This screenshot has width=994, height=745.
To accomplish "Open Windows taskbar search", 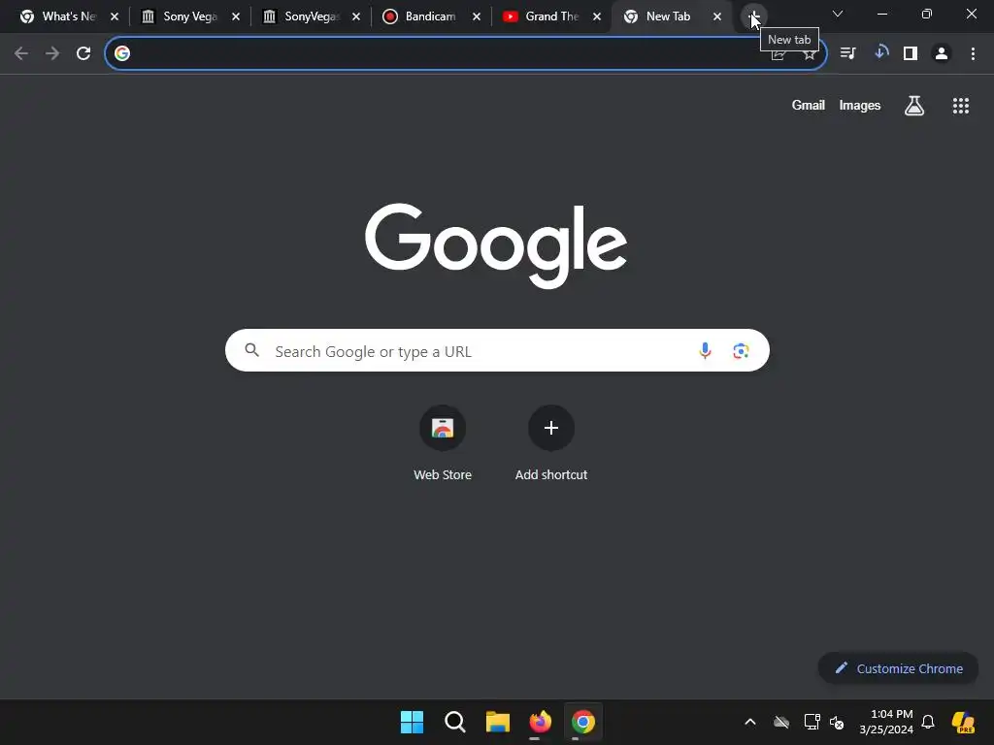I will pyautogui.click(x=454, y=722).
